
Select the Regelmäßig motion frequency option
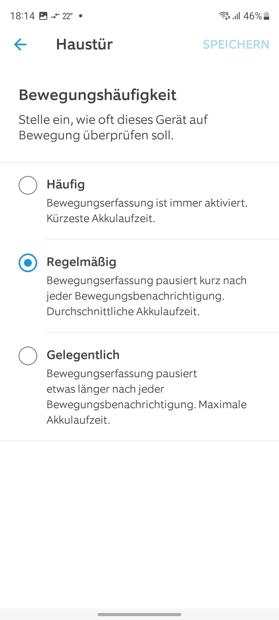28,263
